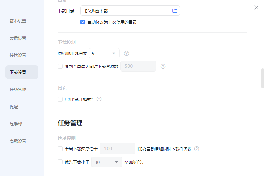Enable 限制全局最大同时下载资源数 checkbox
This screenshot has height=176, width=264.
coord(60,66)
